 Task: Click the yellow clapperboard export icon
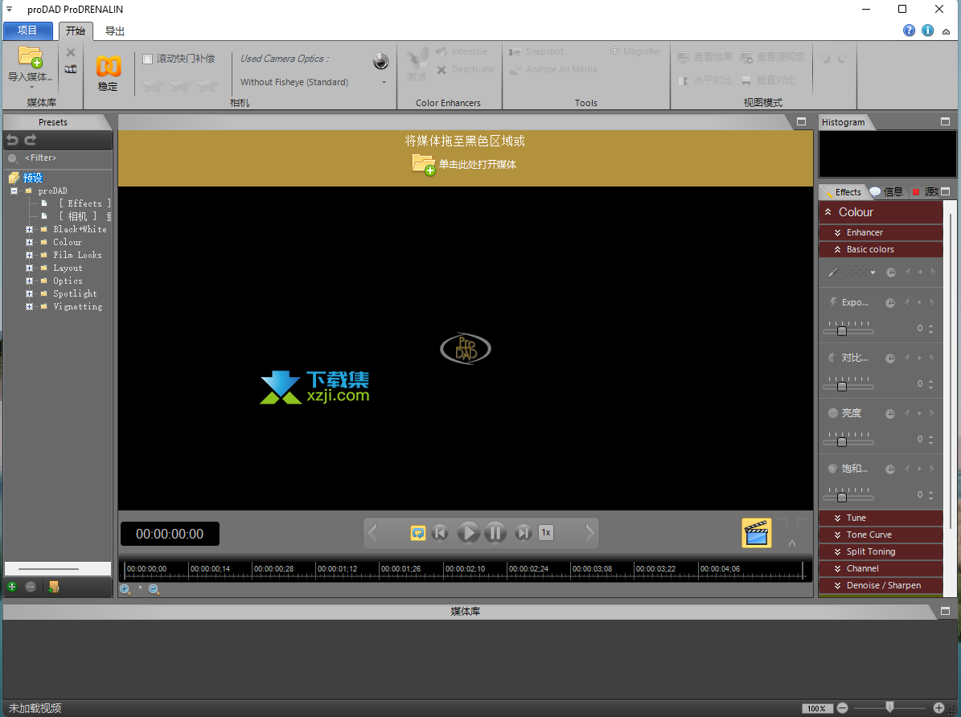[756, 533]
